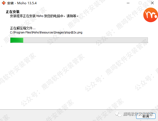Close the Moho 13.5.4 installer window

coord(152,3)
